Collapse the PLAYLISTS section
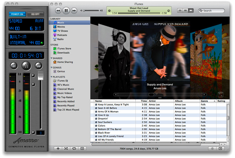 tap(51, 77)
